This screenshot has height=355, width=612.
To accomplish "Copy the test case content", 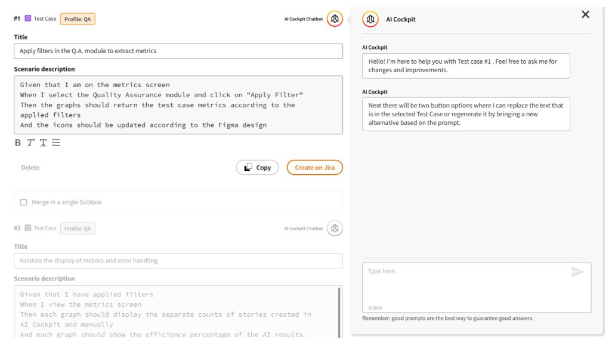I will coord(257,168).
